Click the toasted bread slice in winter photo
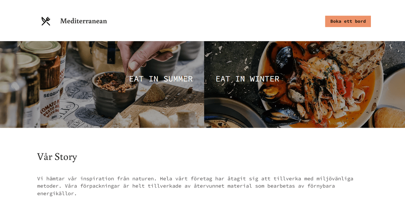Screen dimensions: 405x198 pyautogui.click(x=353, y=57)
